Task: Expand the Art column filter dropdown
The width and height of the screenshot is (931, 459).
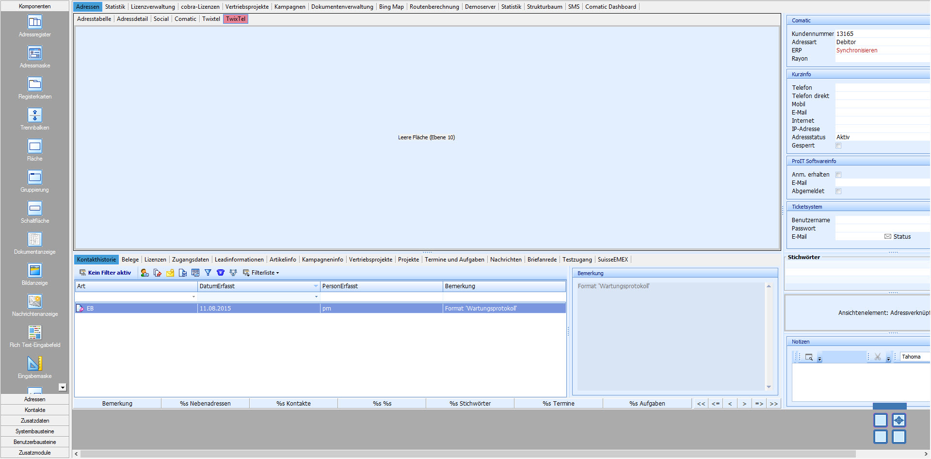Action: pos(193,296)
